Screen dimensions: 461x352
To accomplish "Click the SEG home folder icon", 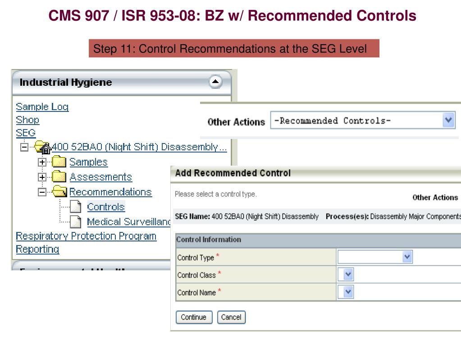I will coord(42,147).
